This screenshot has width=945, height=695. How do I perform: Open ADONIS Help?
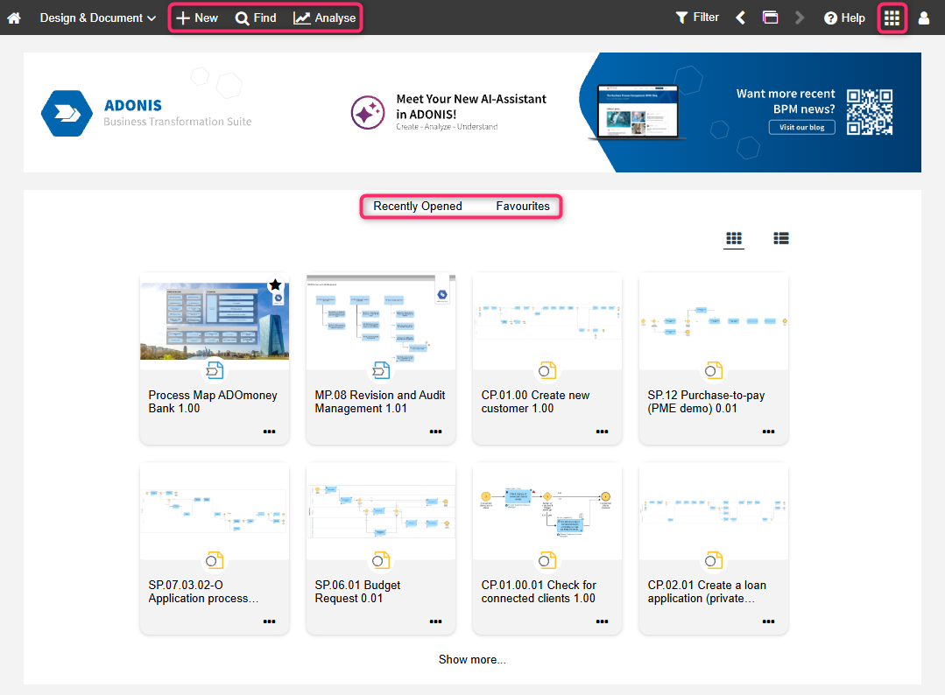click(843, 17)
